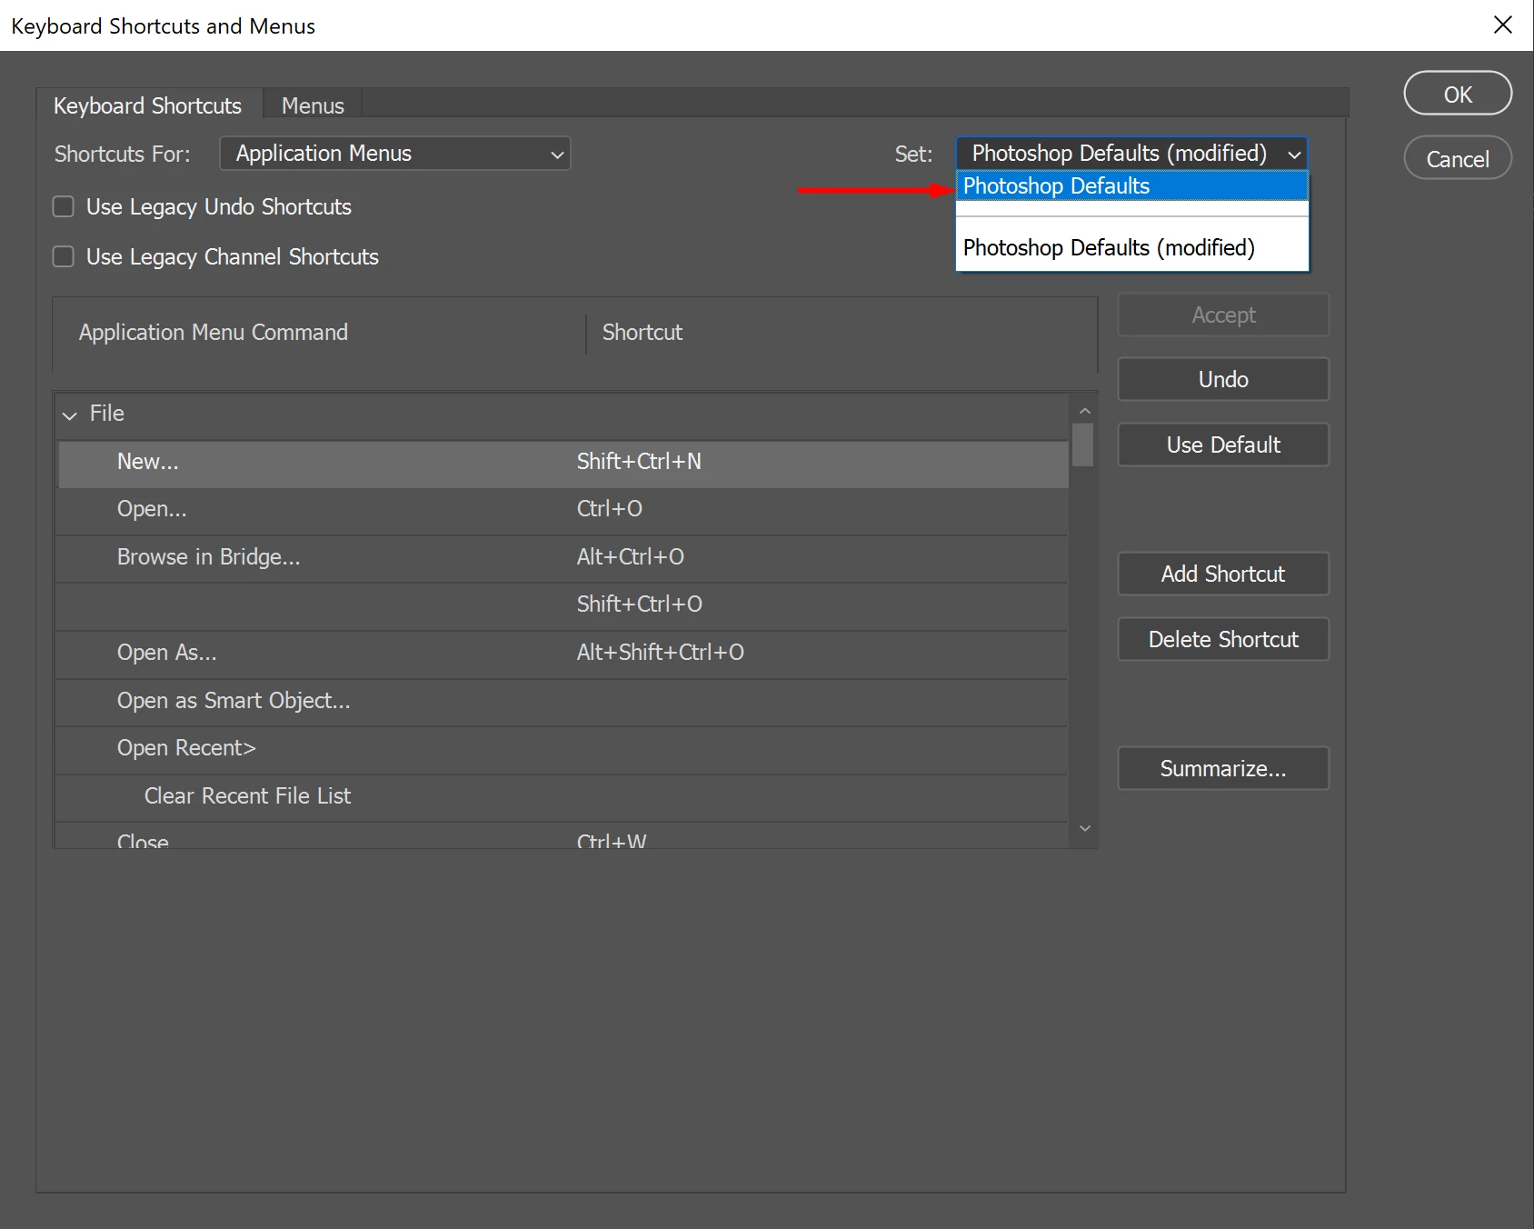Click the File group label
The height and width of the screenshot is (1229, 1534).
tap(107, 414)
